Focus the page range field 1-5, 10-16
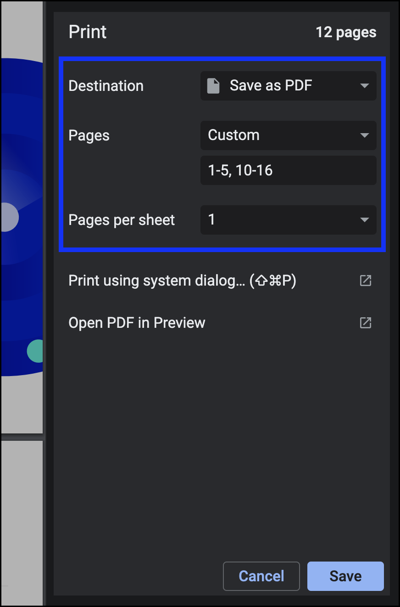The width and height of the screenshot is (400, 607). click(x=289, y=170)
